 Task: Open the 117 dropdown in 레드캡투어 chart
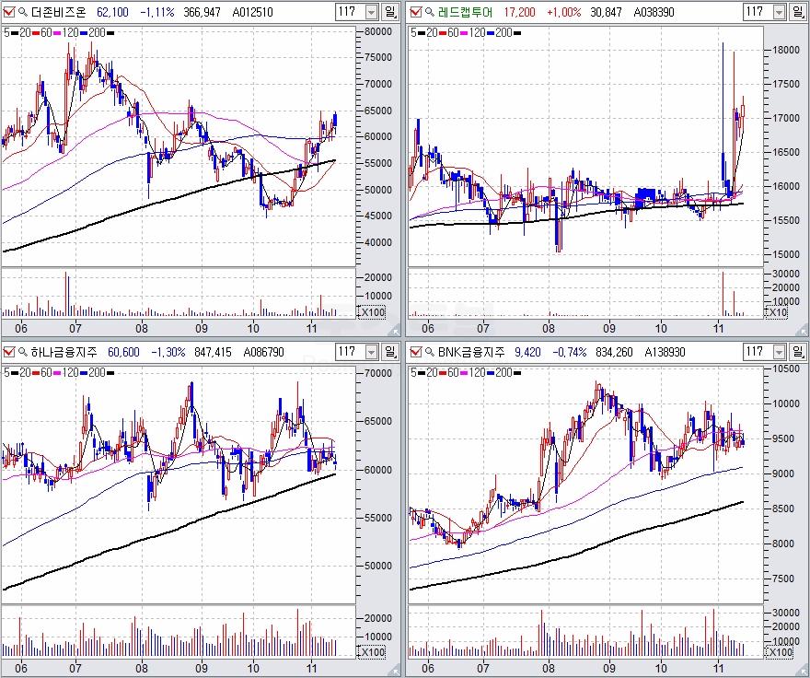[779, 12]
